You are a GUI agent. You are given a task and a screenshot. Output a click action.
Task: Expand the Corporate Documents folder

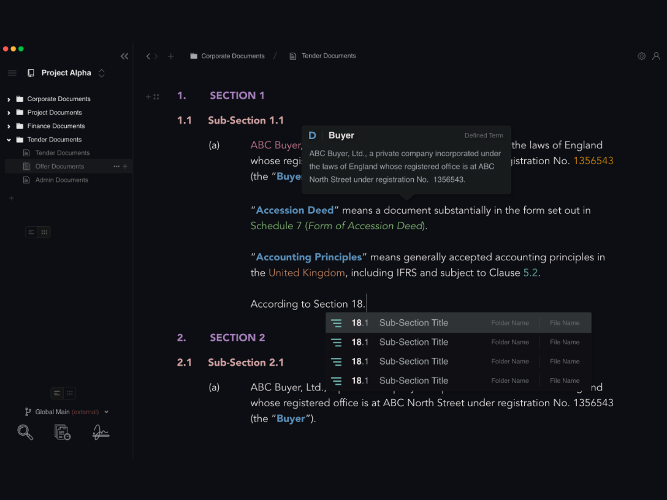coord(7,99)
